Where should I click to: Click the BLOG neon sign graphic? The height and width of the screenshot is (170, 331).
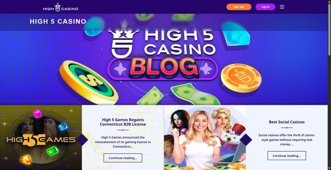pos(163,68)
